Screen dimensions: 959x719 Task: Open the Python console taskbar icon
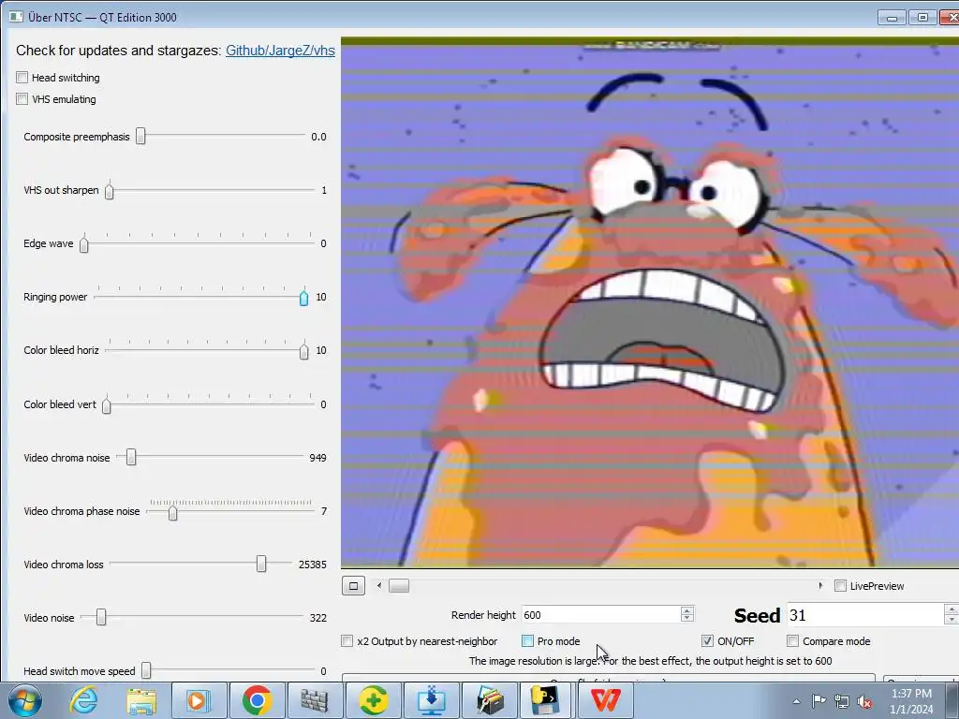click(x=547, y=700)
